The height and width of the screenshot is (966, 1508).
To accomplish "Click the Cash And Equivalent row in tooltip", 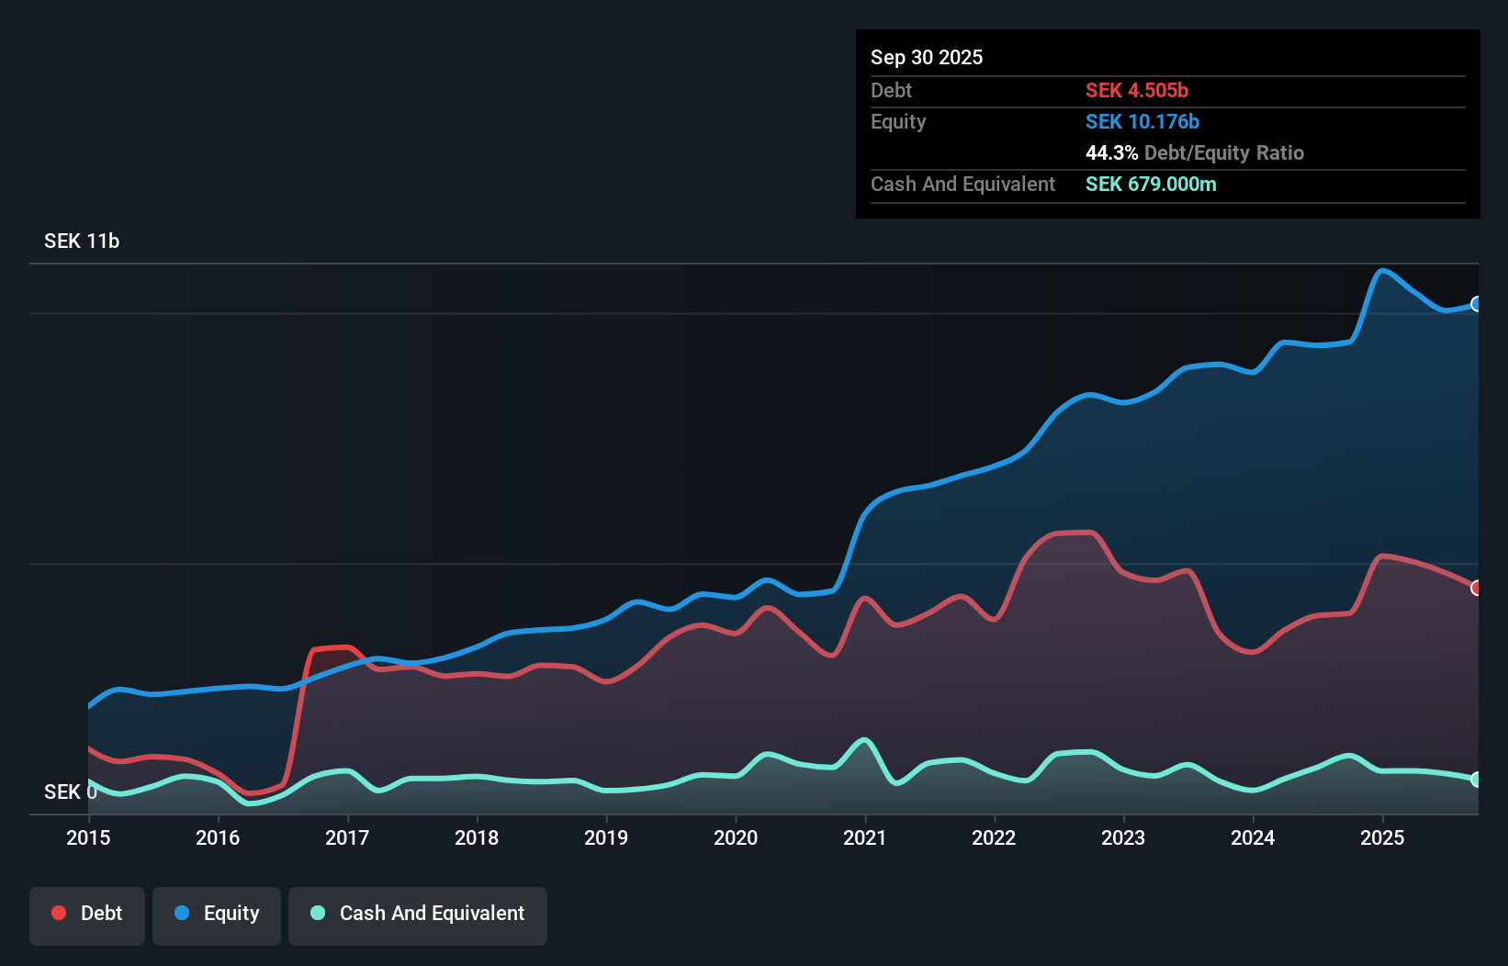I will coord(962,184).
